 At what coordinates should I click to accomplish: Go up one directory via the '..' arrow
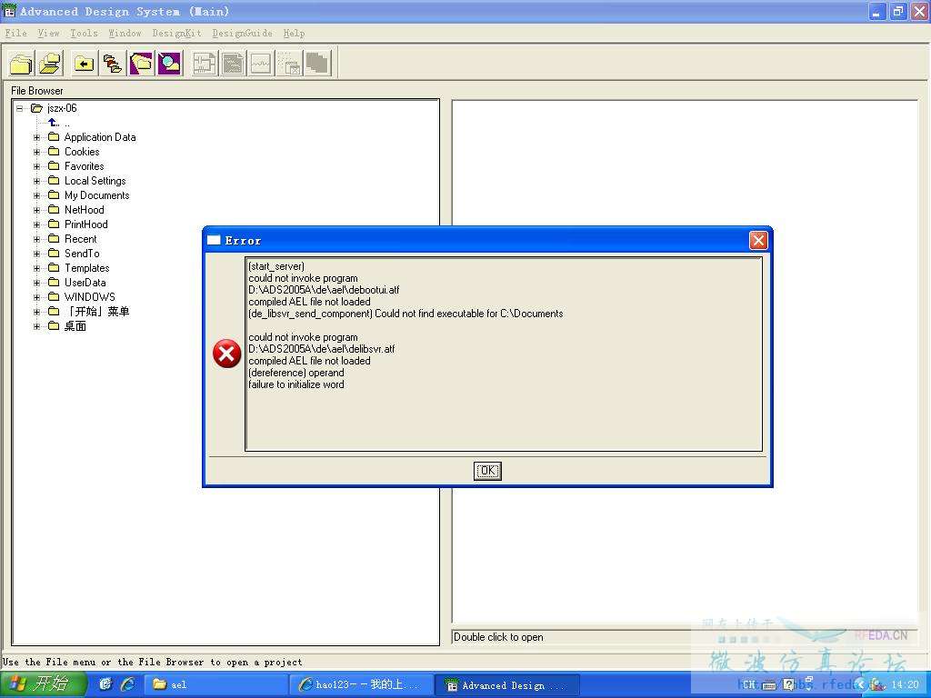(55, 123)
